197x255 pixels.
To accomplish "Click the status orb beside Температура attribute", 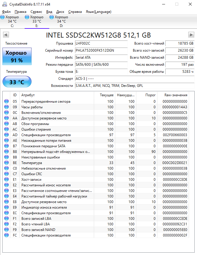I will coord(6,163).
